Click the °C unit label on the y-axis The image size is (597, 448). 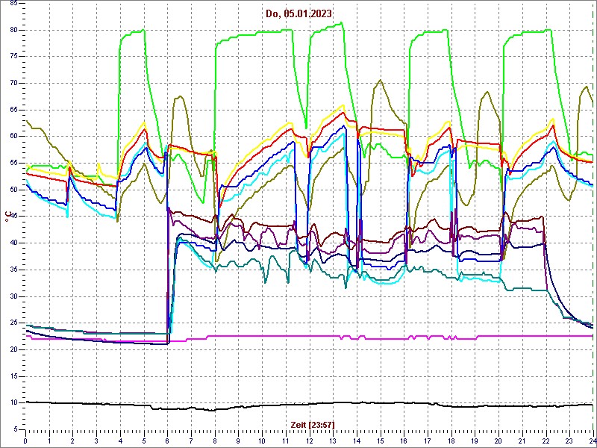coord(8,217)
